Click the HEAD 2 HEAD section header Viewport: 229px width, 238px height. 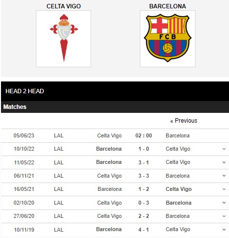(25, 91)
